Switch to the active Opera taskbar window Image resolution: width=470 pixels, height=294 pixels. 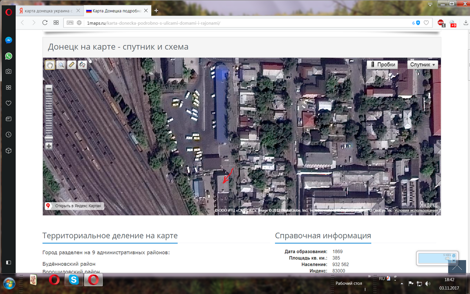coord(94,280)
